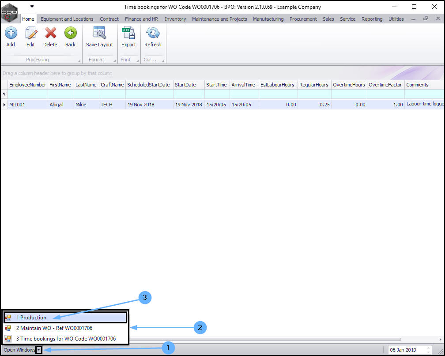Viewport: 445px width, 356px height.
Task: Click the green Back arrow icon
Action: pyautogui.click(x=70, y=33)
